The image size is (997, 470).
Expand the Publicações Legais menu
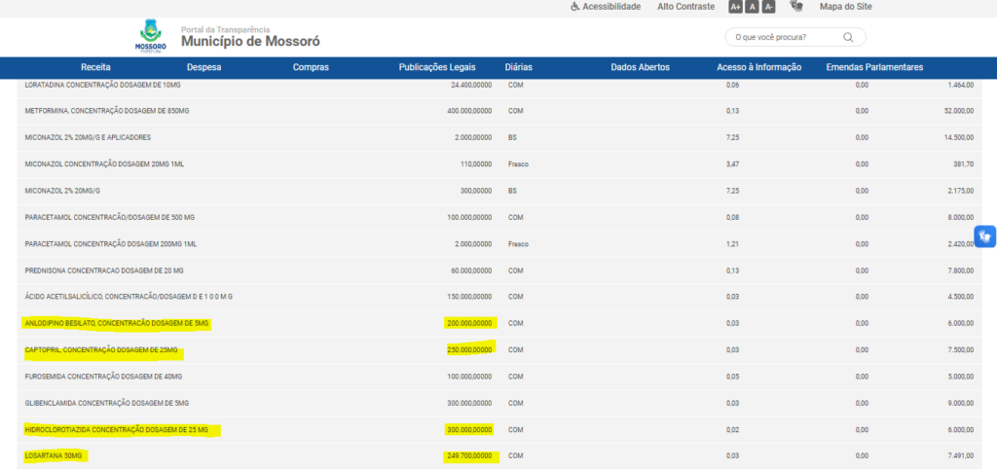coord(437,67)
